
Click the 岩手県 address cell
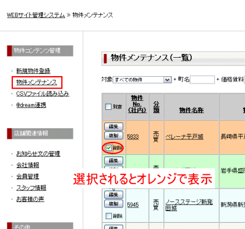(x=232, y=171)
